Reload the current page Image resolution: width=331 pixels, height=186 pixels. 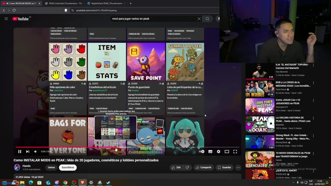click(14, 10)
